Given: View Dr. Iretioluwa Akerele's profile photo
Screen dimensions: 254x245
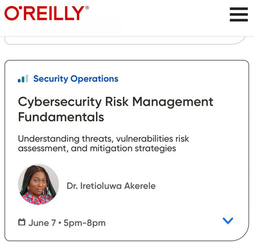Looking at the screenshot, I should 39,184.
